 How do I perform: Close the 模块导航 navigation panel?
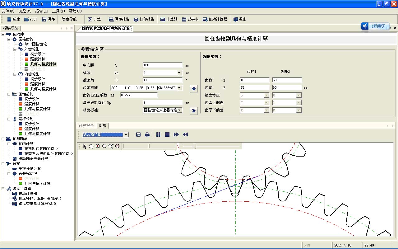click(x=72, y=28)
